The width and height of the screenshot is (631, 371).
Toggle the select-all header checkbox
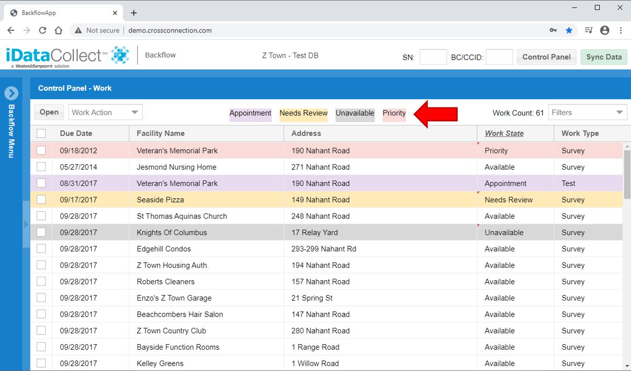pos(41,133)
